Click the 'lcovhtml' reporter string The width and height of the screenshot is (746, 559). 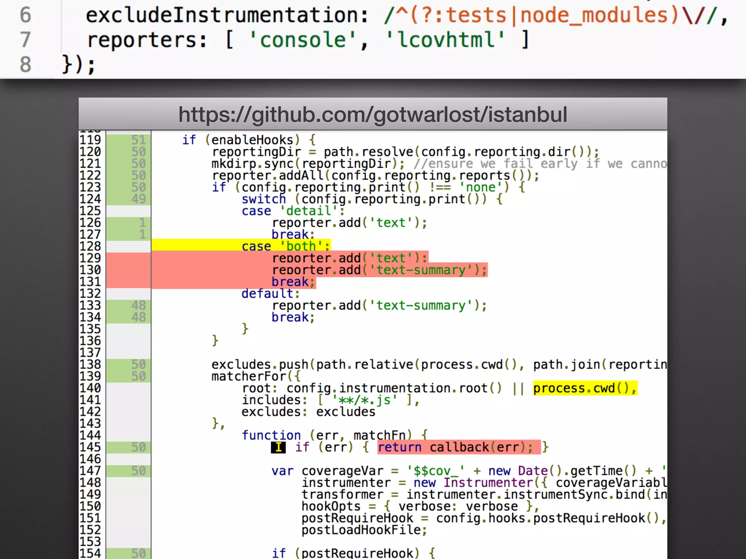tap(445, 39)
